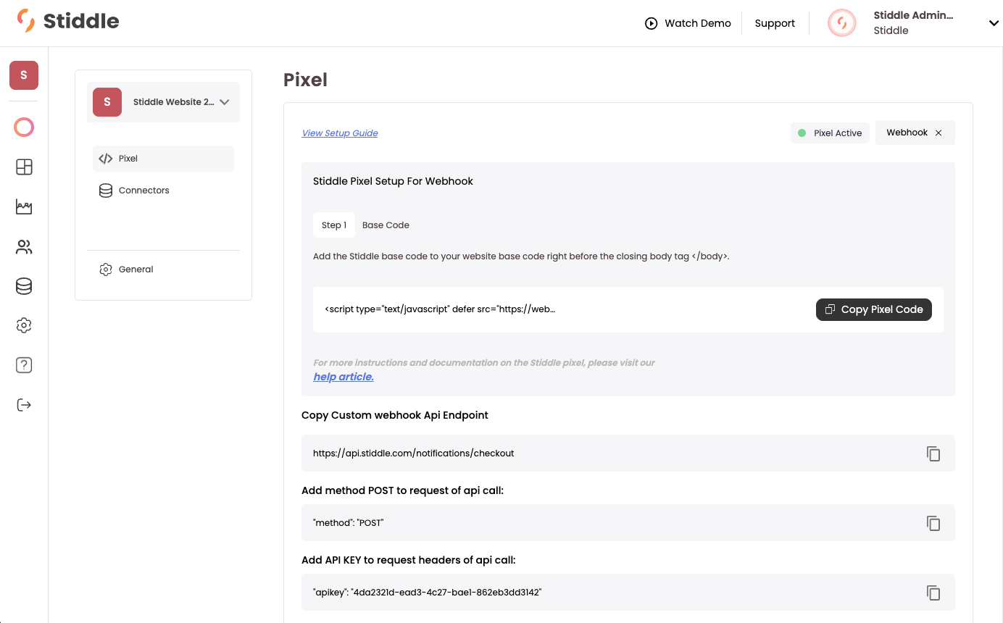This screenshot has height=623, width=1003.
Task: Click Support in the header
Action: (775, 23)
